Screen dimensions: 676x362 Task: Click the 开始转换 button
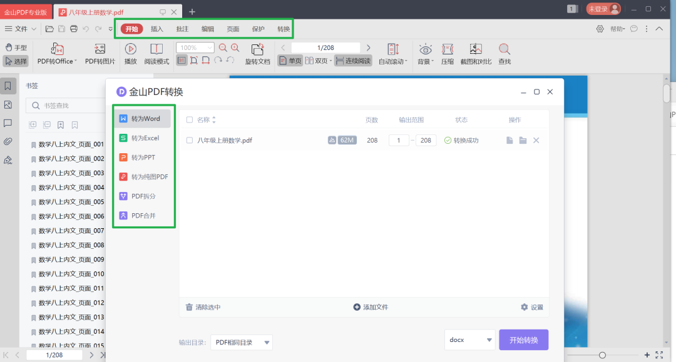[523, 339]
